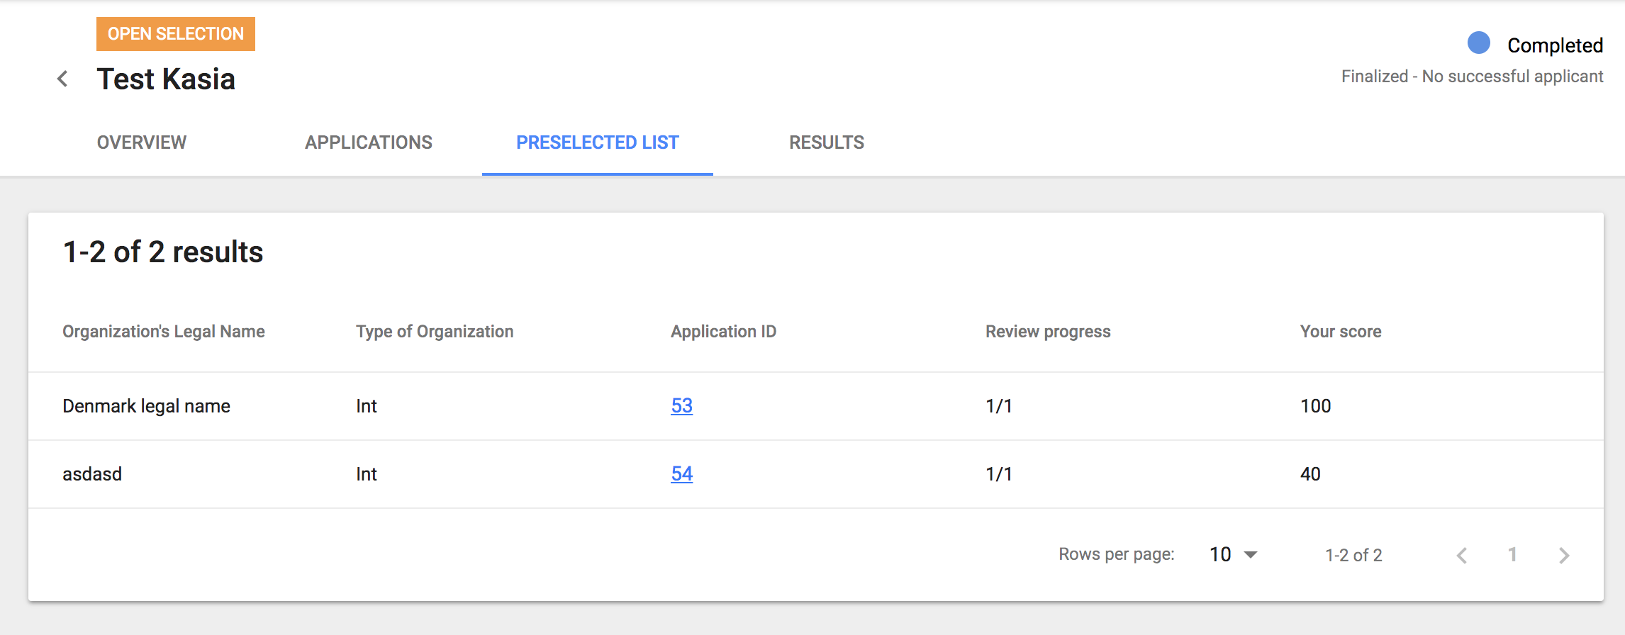
Task: Switch to the Overview tab
Action: [142, 142]
